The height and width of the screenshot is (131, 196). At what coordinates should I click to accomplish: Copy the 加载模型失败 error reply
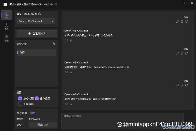66,72
